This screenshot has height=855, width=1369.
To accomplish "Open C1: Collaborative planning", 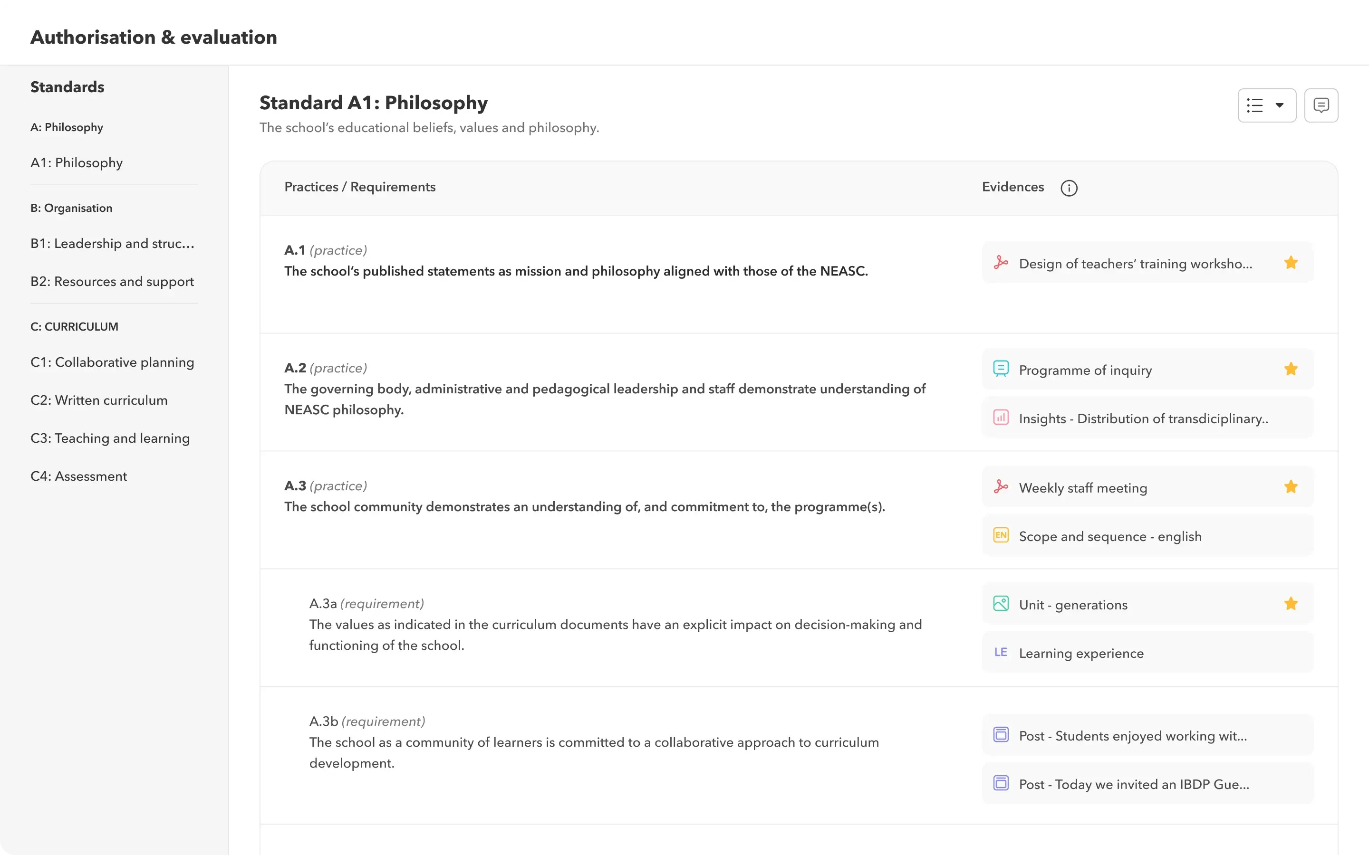I will click(111, 362).
